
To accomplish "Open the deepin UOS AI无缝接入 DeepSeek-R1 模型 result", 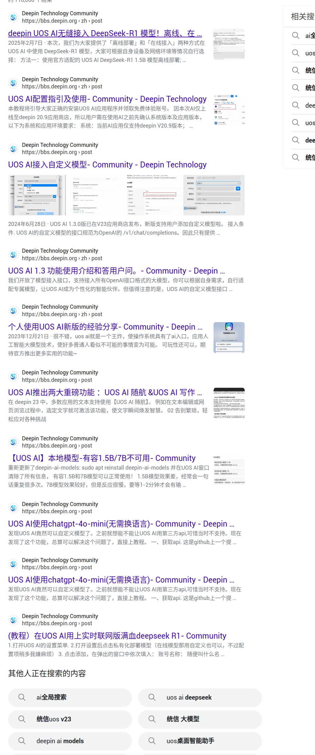I will [x=105, y=33].
